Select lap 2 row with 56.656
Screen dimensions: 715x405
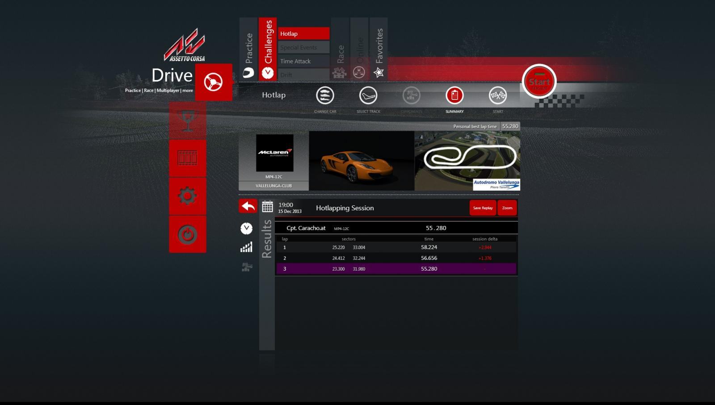tap(396, 258)
